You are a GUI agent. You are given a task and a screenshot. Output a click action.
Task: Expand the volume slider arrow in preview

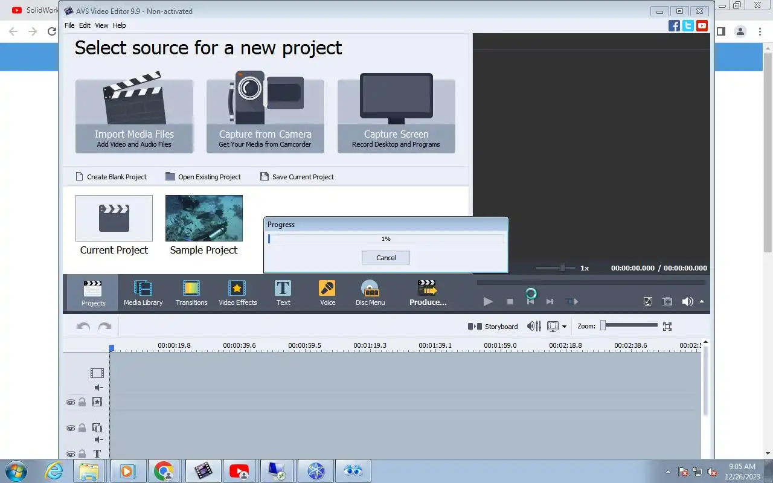tap(702, 301)
